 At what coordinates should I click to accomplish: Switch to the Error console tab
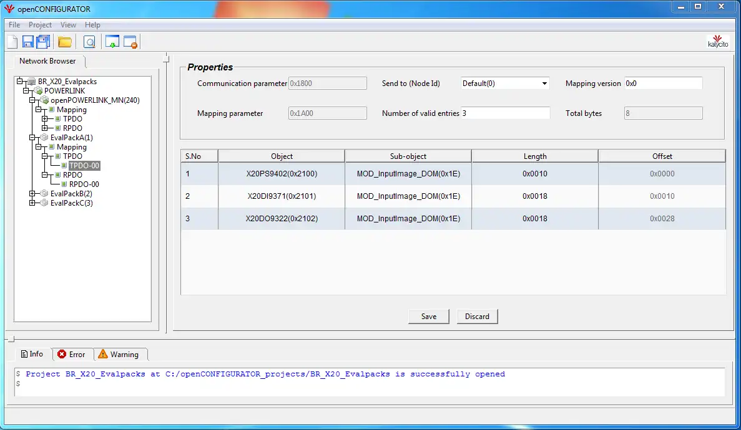coord(72,354)
